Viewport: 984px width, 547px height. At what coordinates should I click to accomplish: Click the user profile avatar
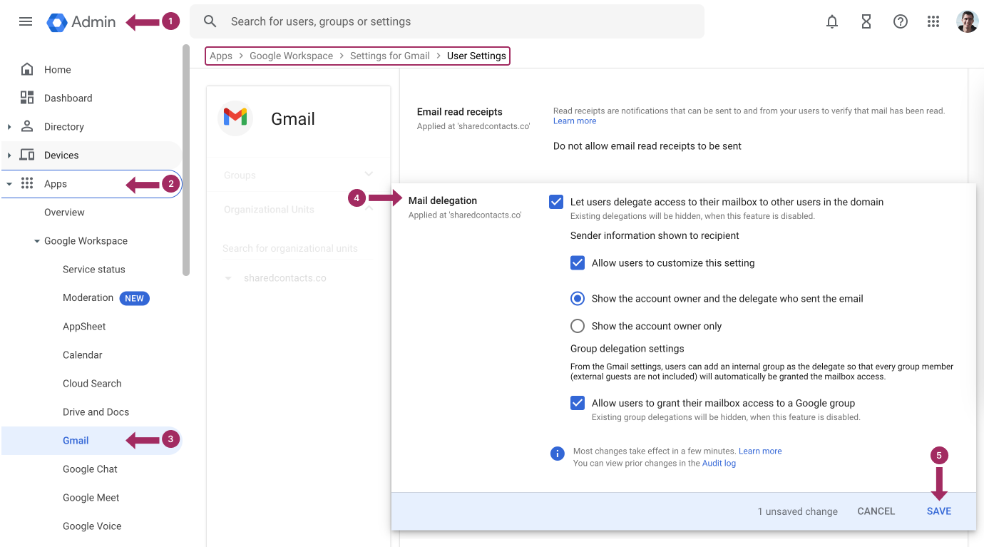pyautogui.click(x=968, y=21)
